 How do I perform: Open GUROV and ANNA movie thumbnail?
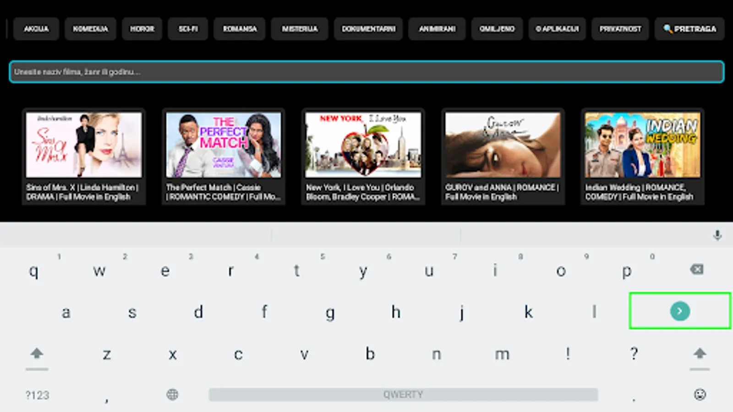[x=503, y=145]
